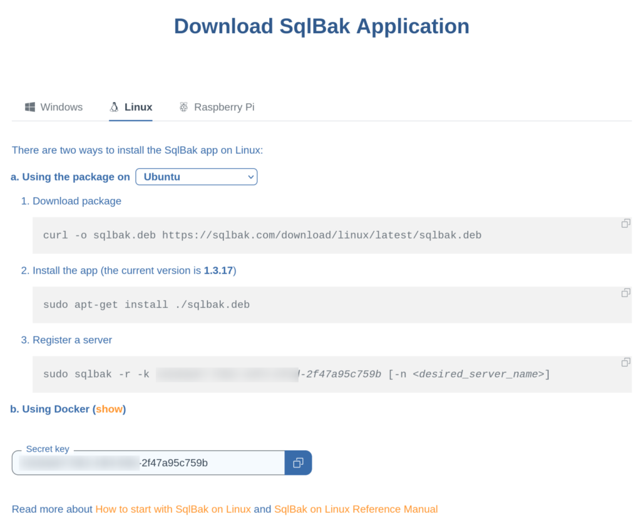Click the show link next to Using Docker

coord(110,409)
